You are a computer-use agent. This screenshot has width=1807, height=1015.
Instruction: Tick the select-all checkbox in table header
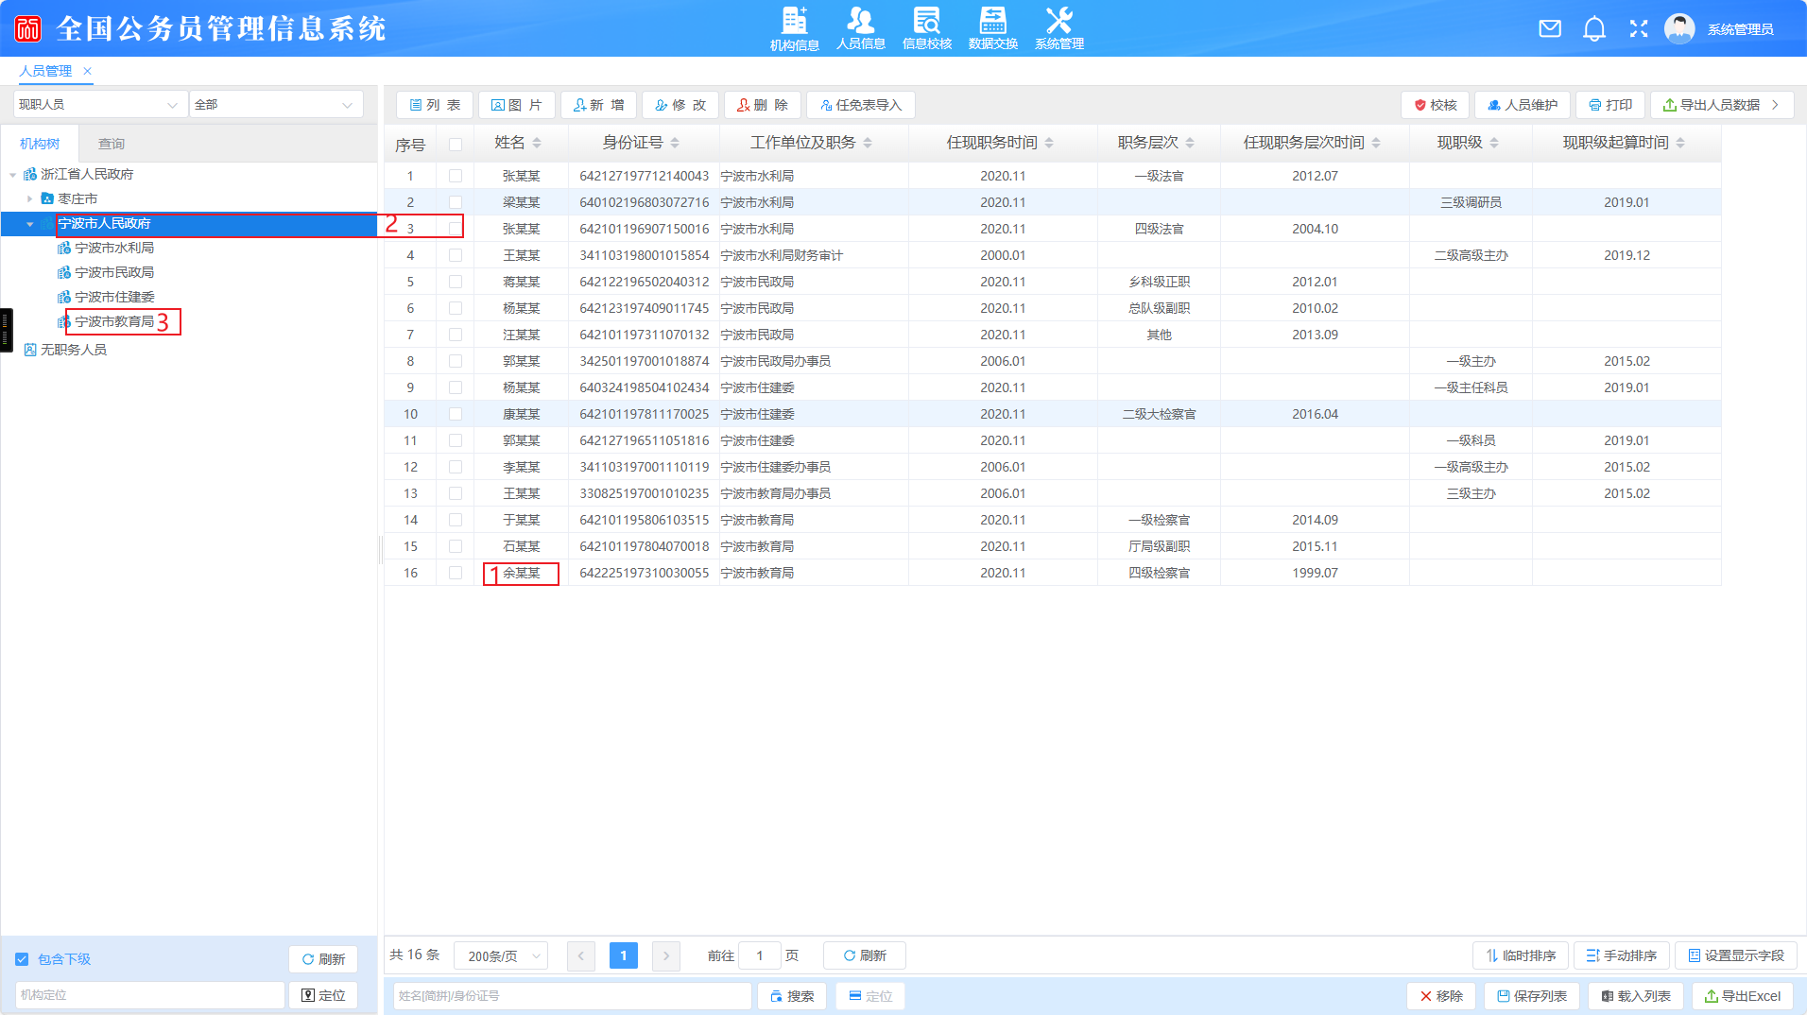coord(456,144)
